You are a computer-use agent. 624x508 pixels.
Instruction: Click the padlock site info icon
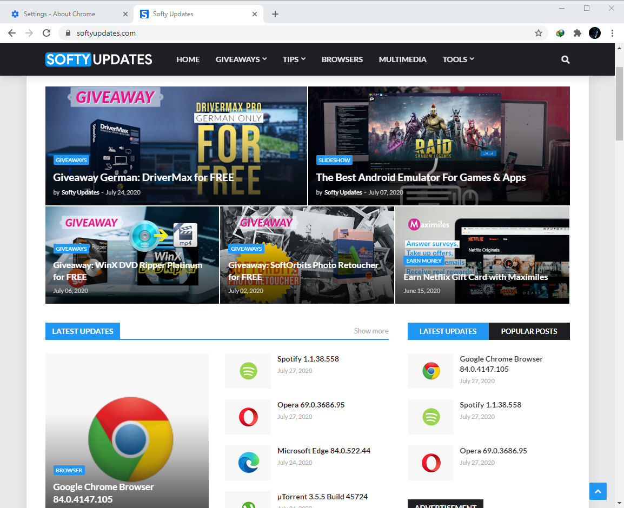68,33
